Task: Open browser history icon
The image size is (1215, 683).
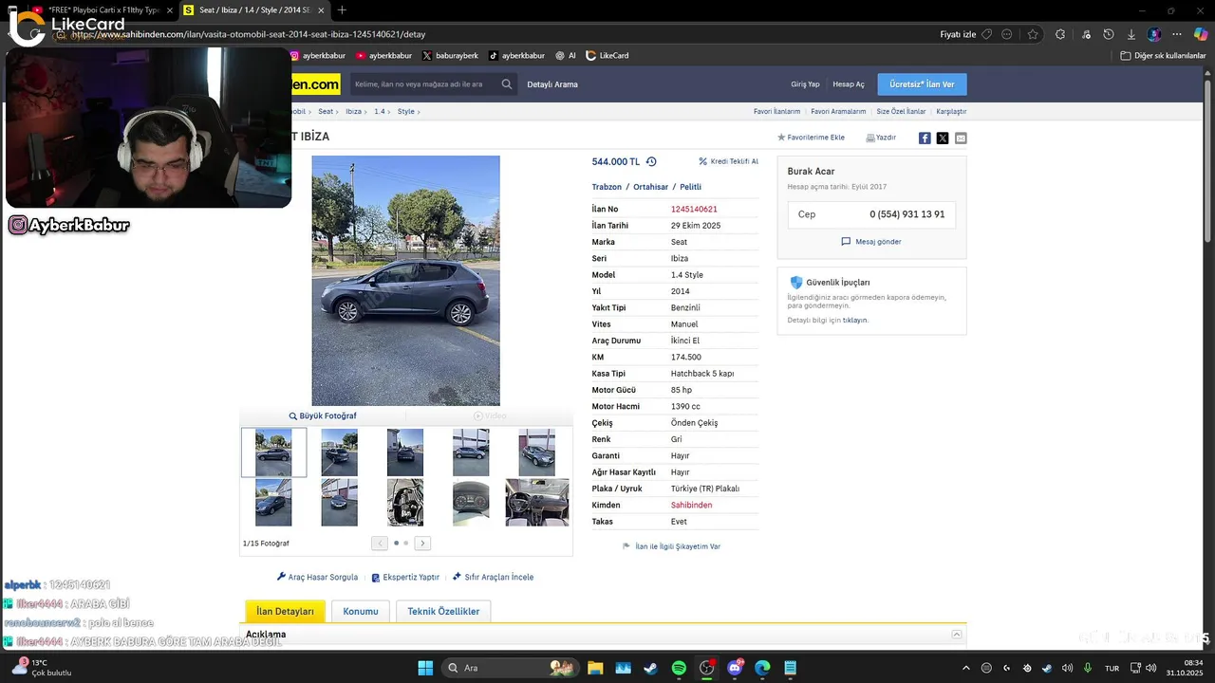Action: pos(1109,34)
